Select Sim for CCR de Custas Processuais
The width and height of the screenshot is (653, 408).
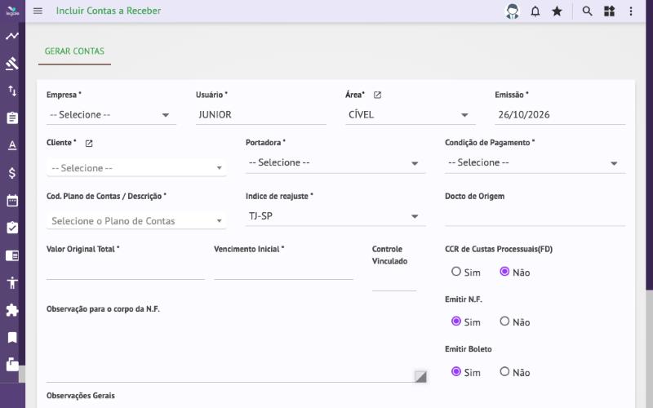click(456, 272)
